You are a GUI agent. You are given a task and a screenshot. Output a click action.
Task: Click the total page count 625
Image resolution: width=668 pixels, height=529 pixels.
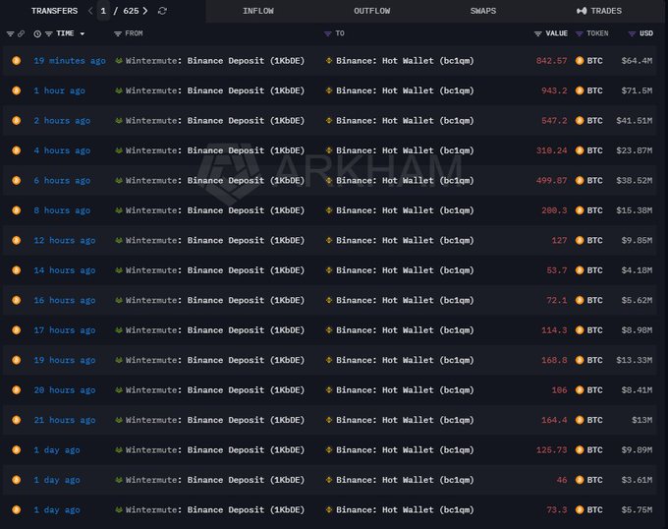click(131, 11)
